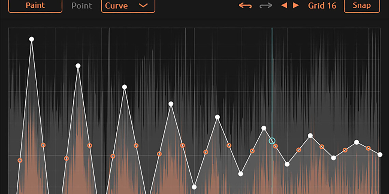The image size is (389, 194).
Task: Click orange curve handle right of first peak
Action: coord(43,145)
